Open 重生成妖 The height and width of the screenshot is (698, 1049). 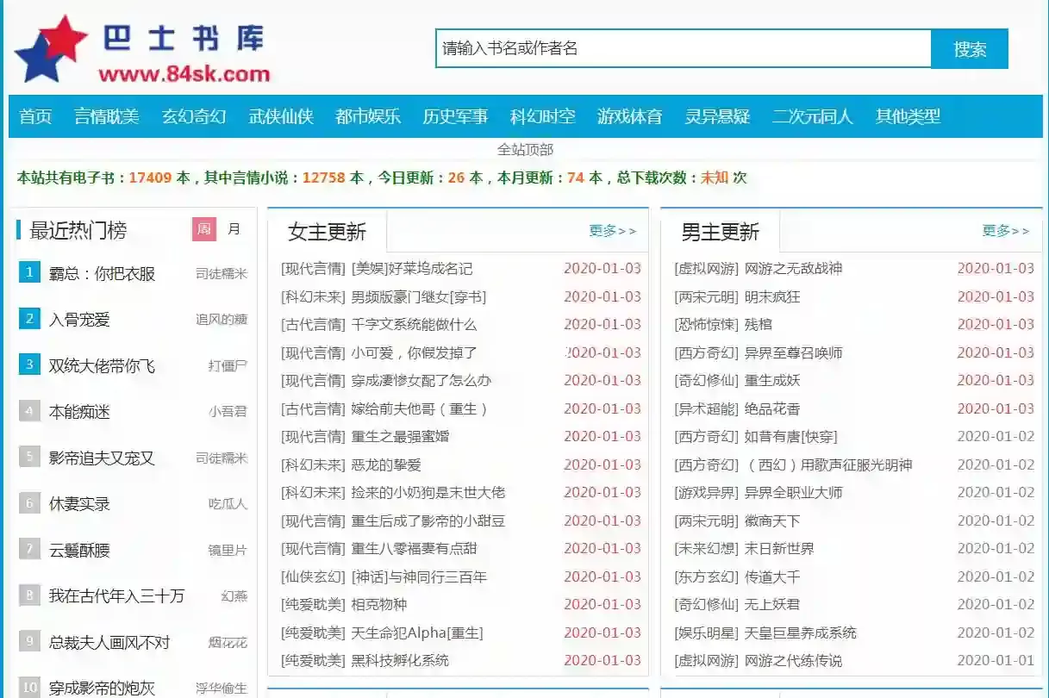coord(772,381)
